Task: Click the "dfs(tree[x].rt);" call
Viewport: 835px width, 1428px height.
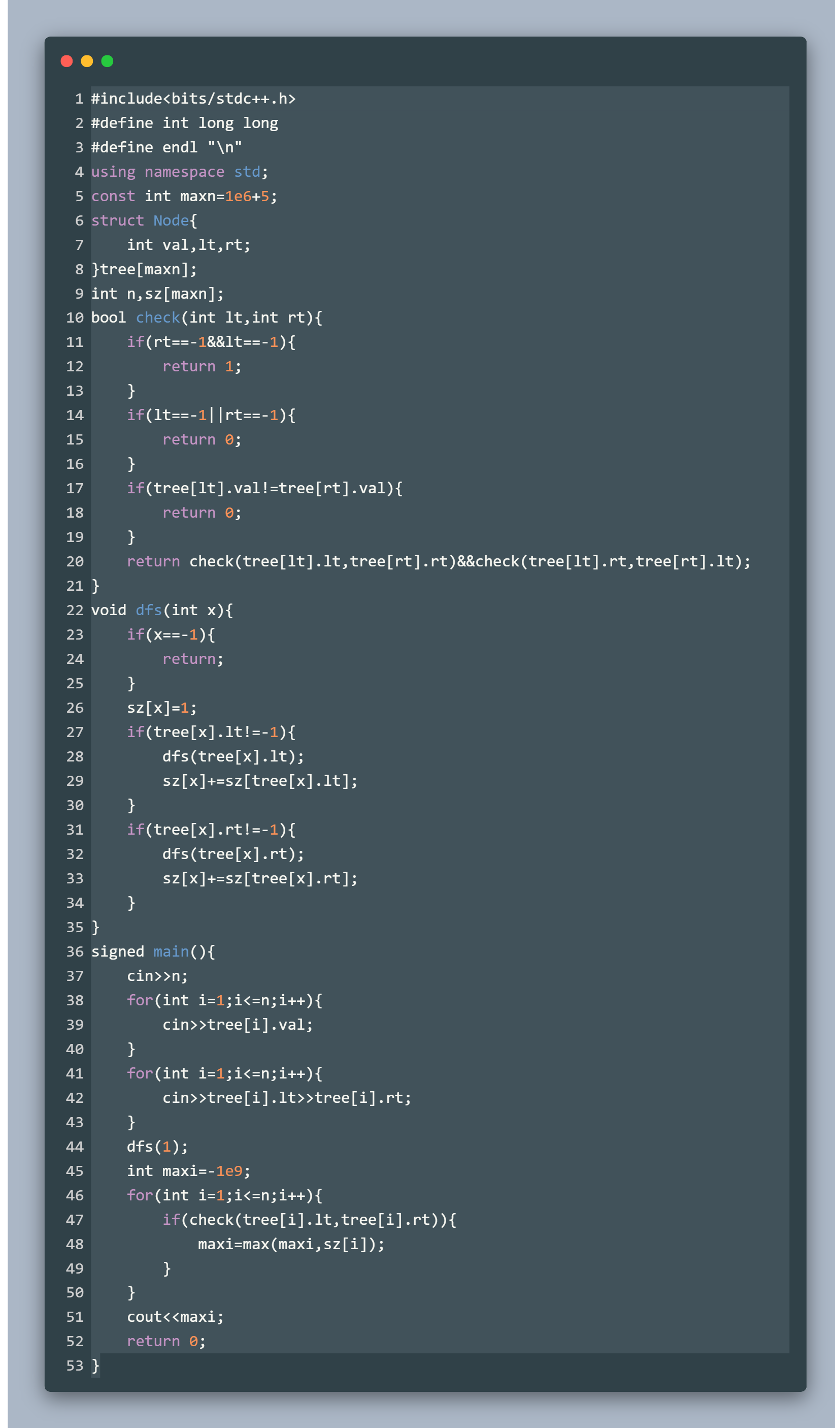Action: tap(234, 853)
